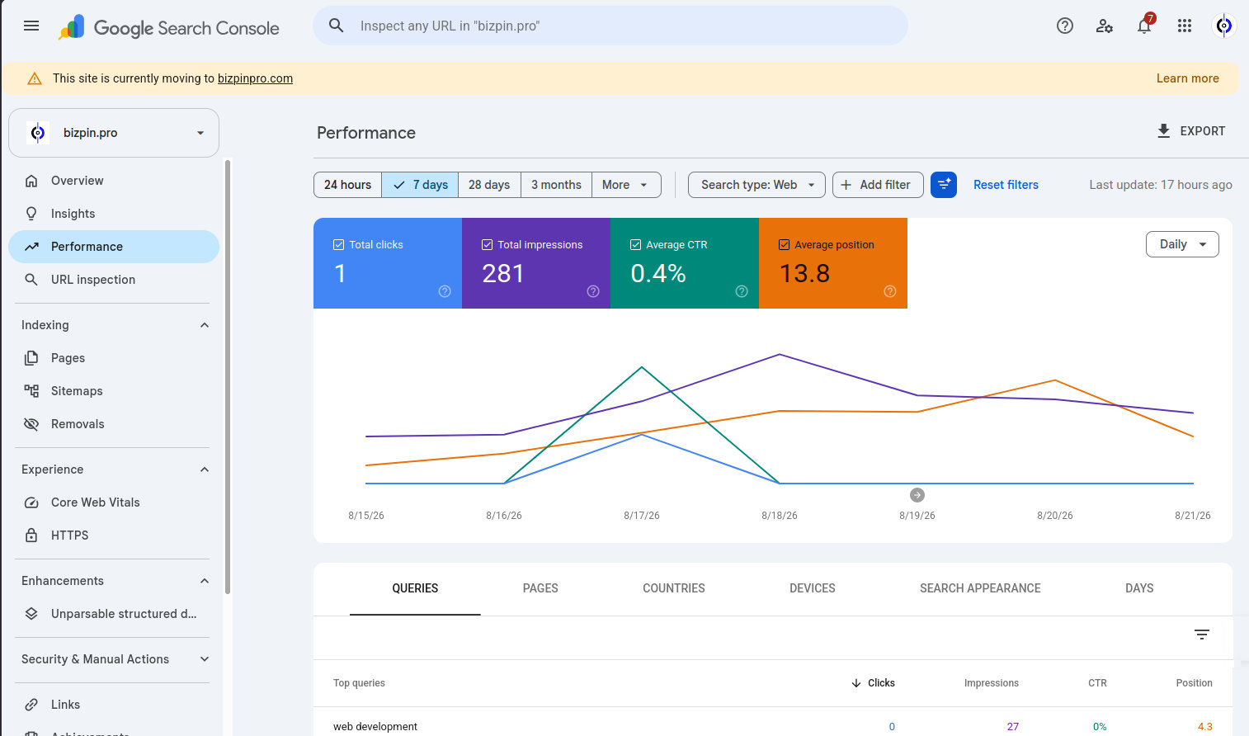This screenshot has height=736, width=1249.
Task: Switch to the Pages tab
Action: point(540,588)
